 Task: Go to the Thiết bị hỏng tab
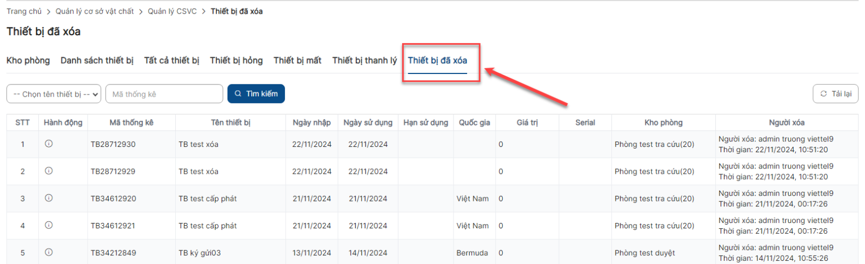pos(236,60)
